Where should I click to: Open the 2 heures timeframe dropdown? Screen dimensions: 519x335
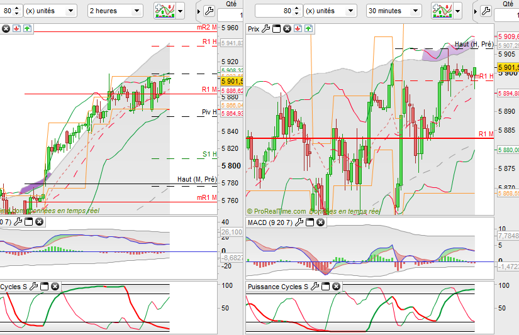[115, 11]
